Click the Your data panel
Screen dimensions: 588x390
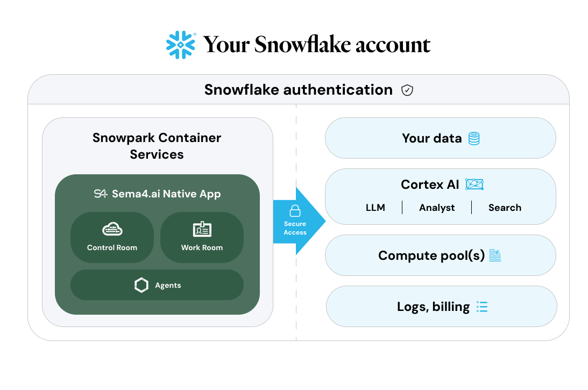click(441, 138)
